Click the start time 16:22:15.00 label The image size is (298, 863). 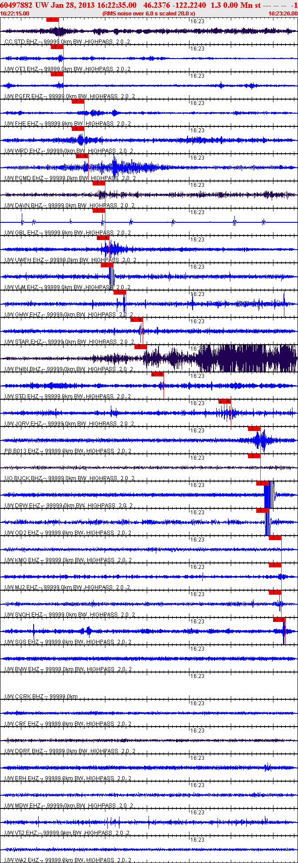tap(15, 14)
